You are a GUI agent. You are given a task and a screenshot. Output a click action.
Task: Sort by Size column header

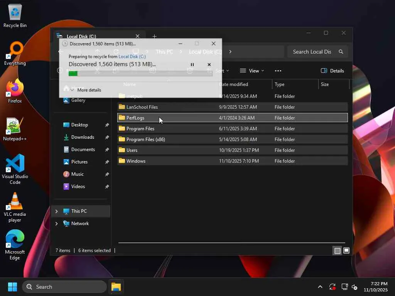coord(334,84)
